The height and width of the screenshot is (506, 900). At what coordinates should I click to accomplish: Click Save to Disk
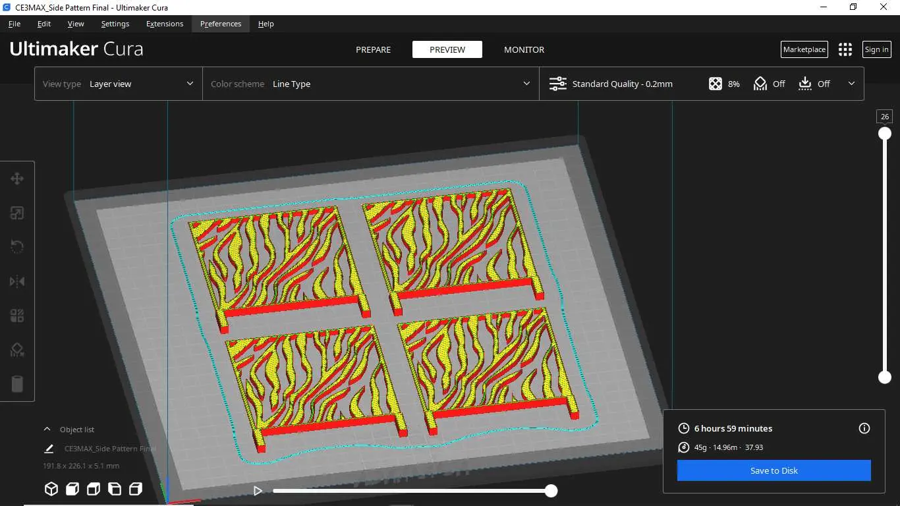point(774,470)
